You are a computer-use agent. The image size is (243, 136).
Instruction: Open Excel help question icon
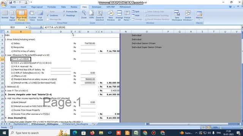(x=230, y=7)
